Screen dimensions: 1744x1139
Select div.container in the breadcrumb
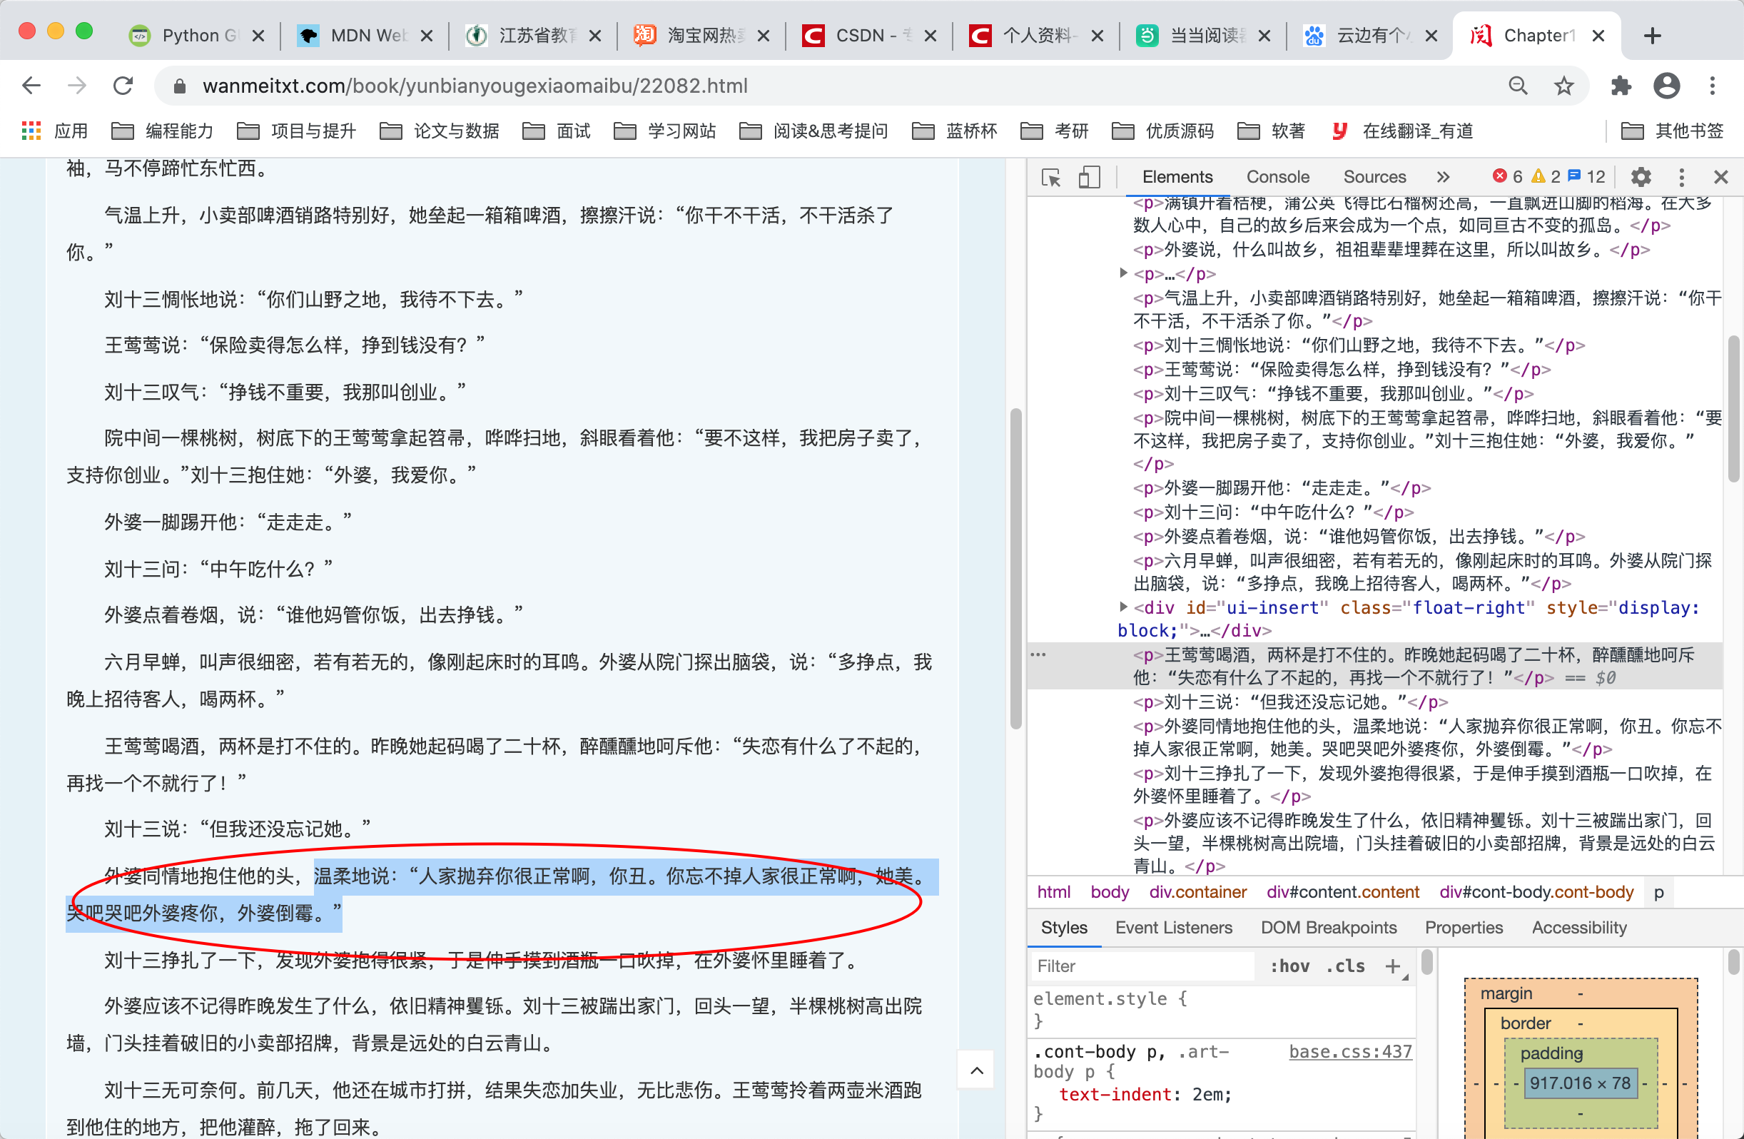[x=1197, y=892]
